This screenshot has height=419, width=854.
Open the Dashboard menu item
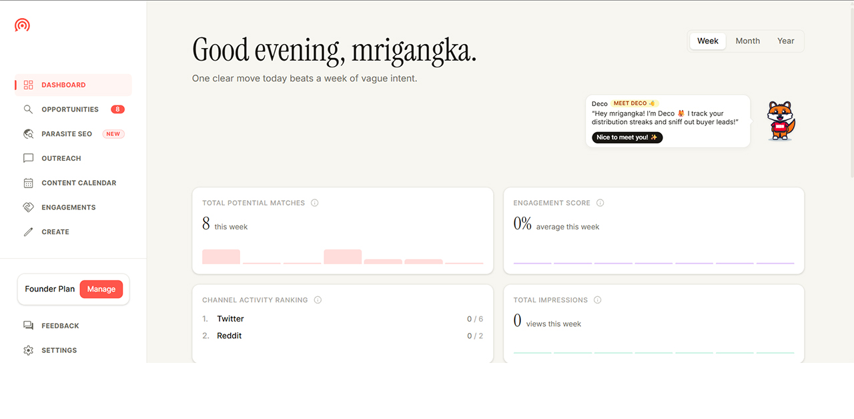click(x=73, y=85)
